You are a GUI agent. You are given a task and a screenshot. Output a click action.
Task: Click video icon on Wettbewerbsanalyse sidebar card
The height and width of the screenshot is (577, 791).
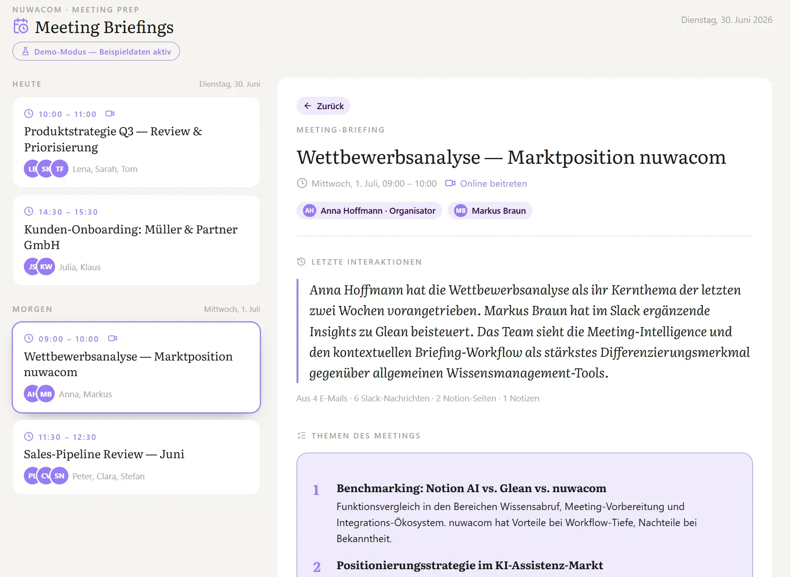(x=113, y=338)
